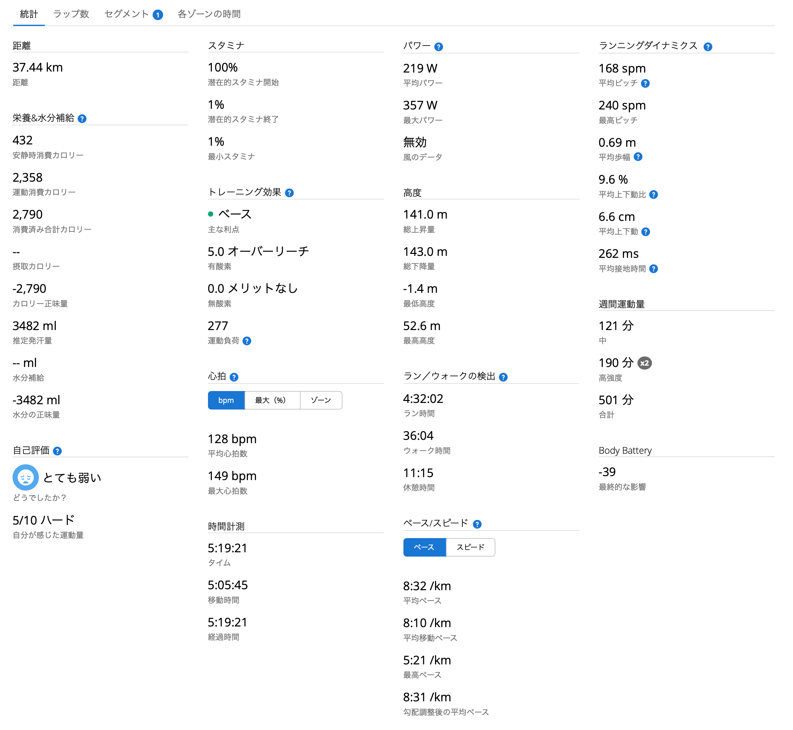Switch to the 各ゾーンの時間 tab

(210, 14)
